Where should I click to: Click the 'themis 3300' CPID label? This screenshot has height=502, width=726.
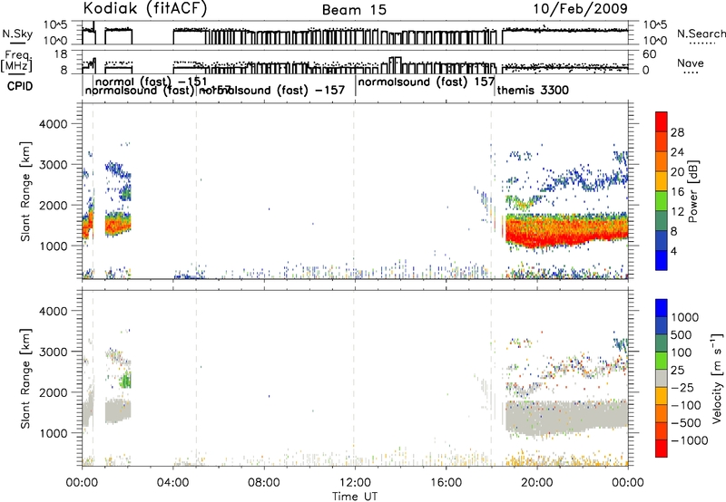tap(533, 90)
